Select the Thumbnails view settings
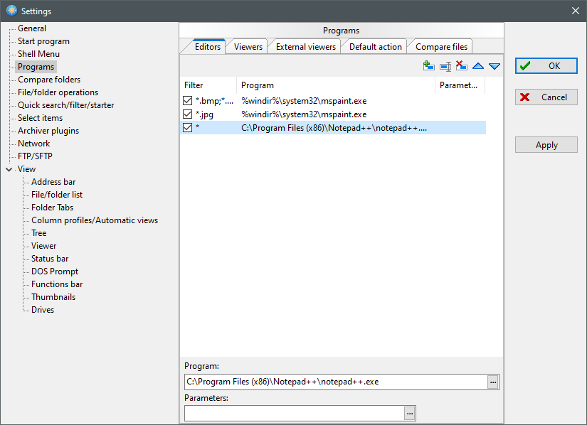 click(x=55, y=296)
